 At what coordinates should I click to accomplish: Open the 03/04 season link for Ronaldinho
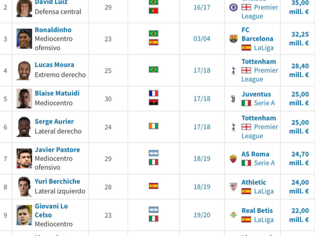[202, 39]
